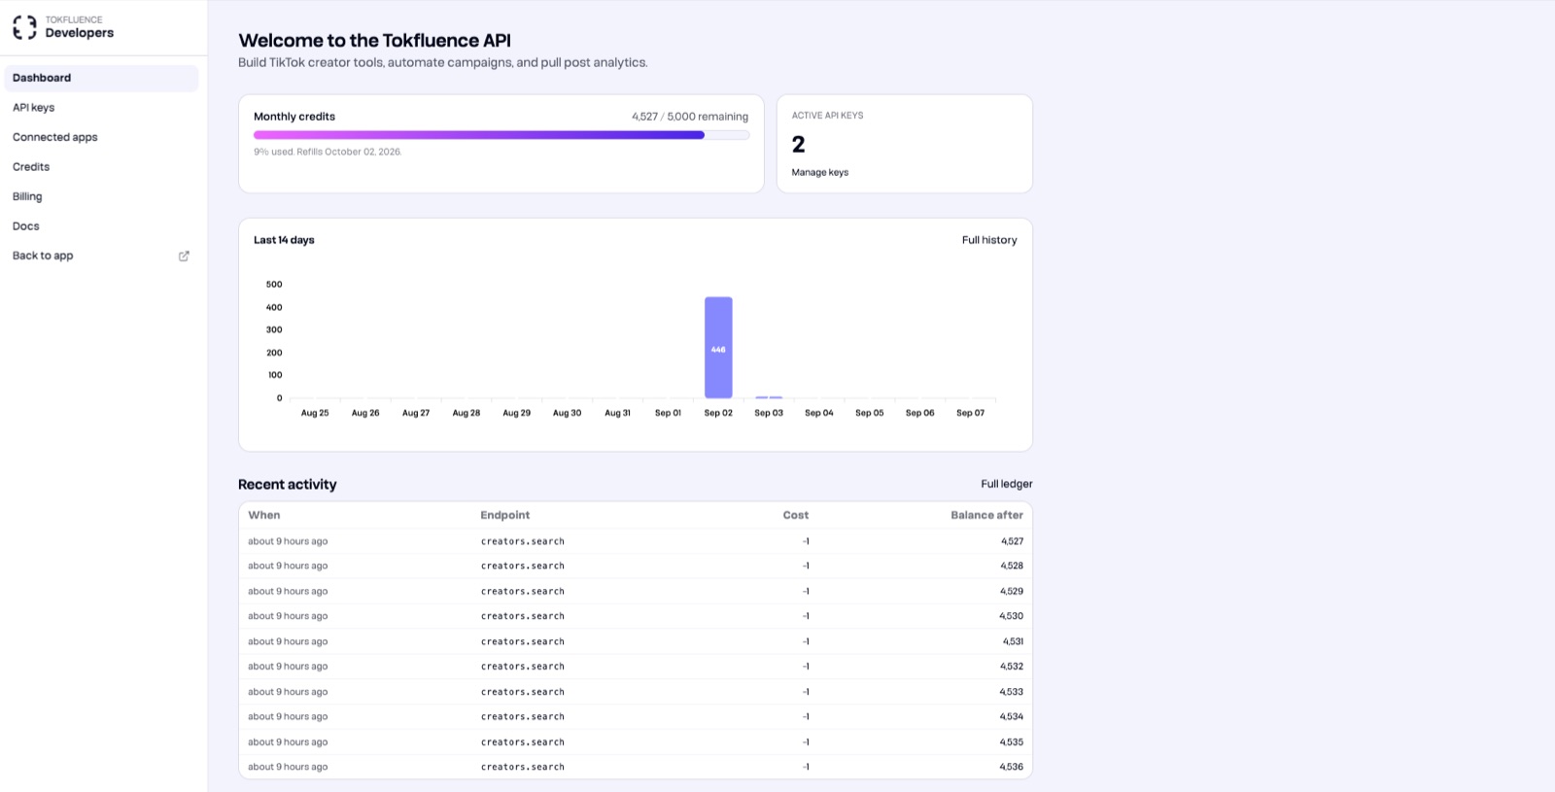Click balance value 4,533

pyautogui.click(x=1012, y=692)
